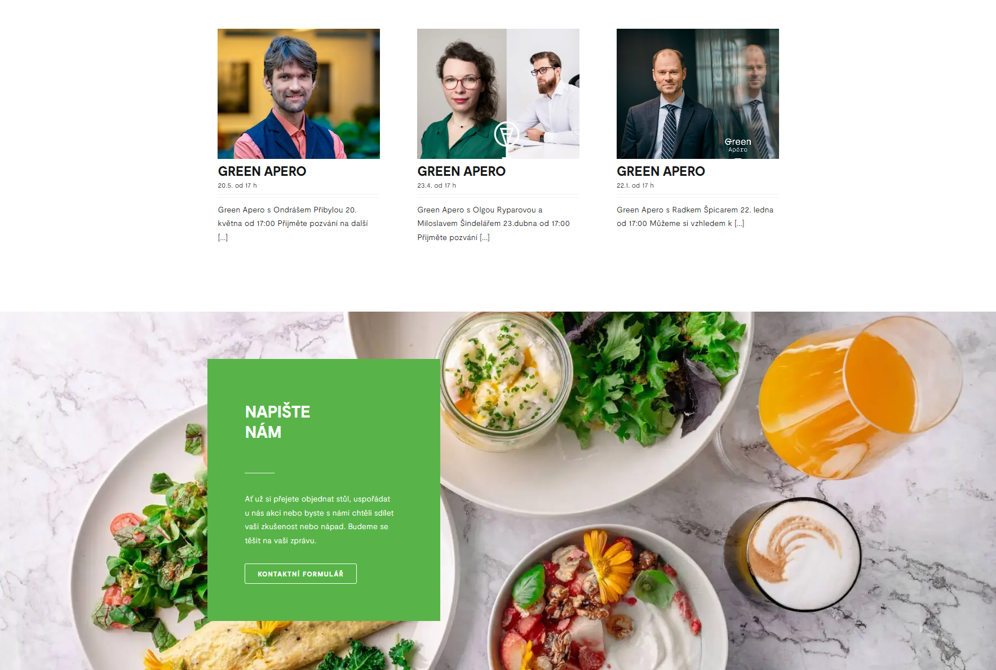Expand the read-more […] after Přijměte pozvání
The height and width of the screenshot is (670, 996).
tap(485, 237)
